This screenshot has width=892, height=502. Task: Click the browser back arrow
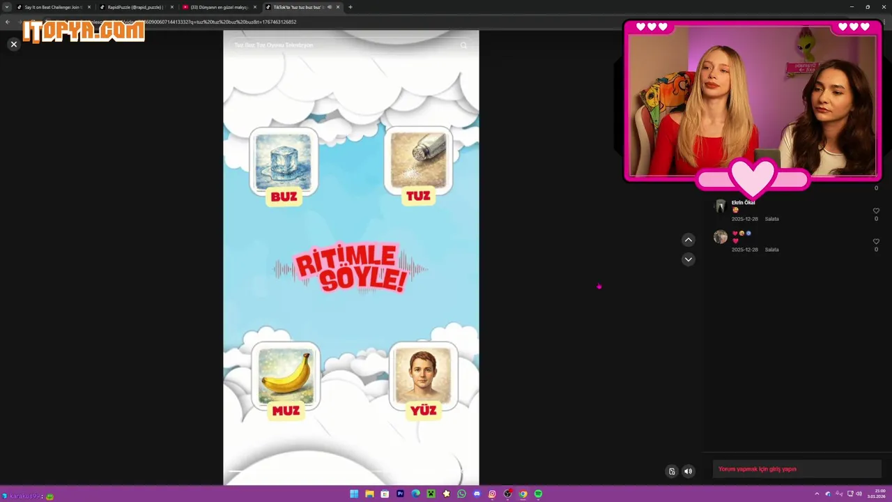[8, 22]
